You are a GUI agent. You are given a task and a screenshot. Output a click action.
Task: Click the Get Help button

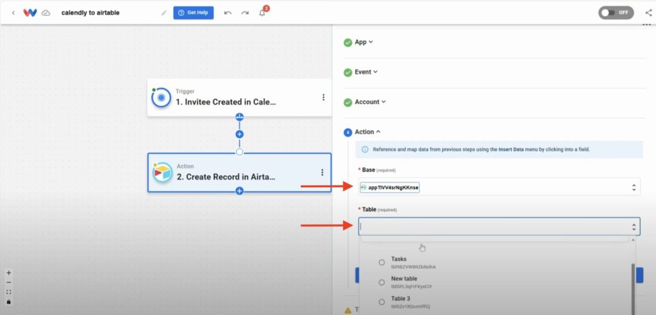coord(193,13)
